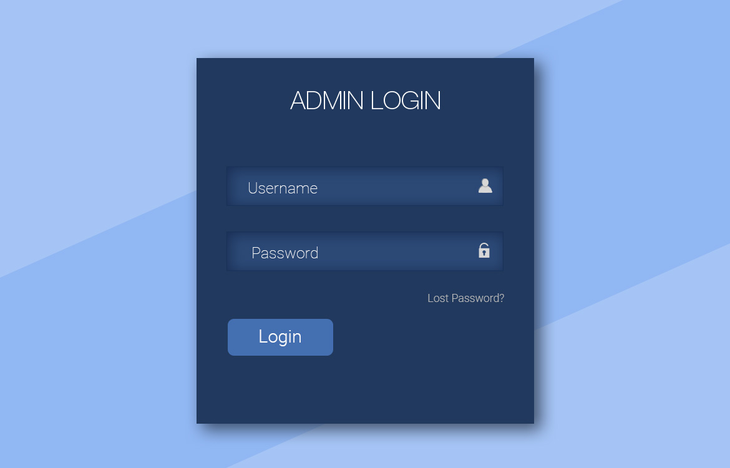Click the word ADMIN in the title

tap(327, 100)
